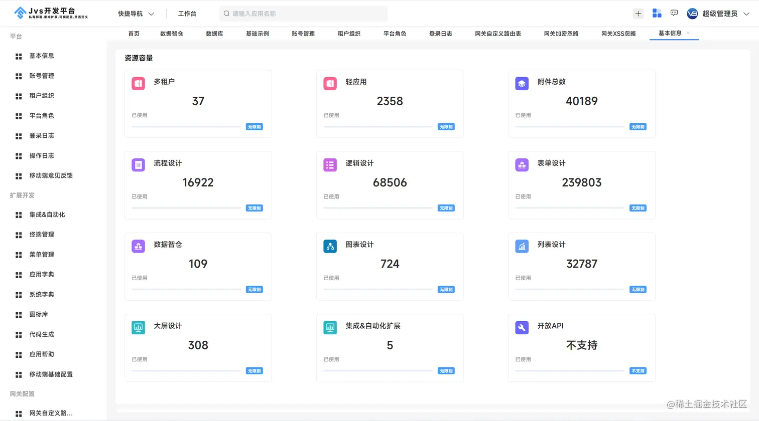The height and width of the screenshot is (421, 759).
Task: Switch to the 首页 tab
Action: click(x=134, y=34)
